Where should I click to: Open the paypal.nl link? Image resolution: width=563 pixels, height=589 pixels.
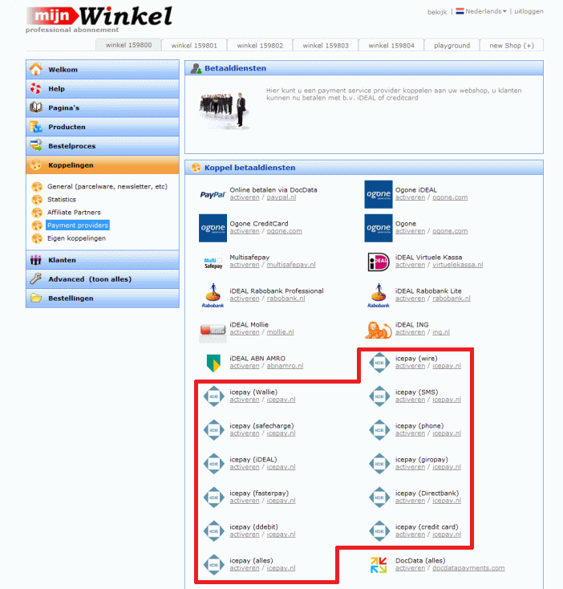(x=281, y=197)
